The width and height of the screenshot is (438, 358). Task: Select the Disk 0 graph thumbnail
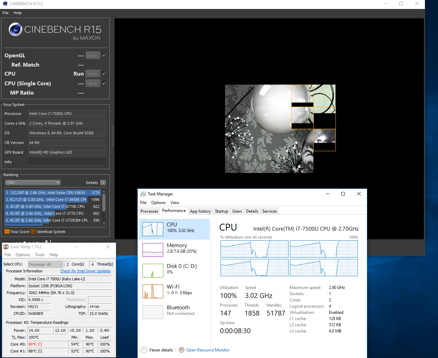click(x=153, y=271)
